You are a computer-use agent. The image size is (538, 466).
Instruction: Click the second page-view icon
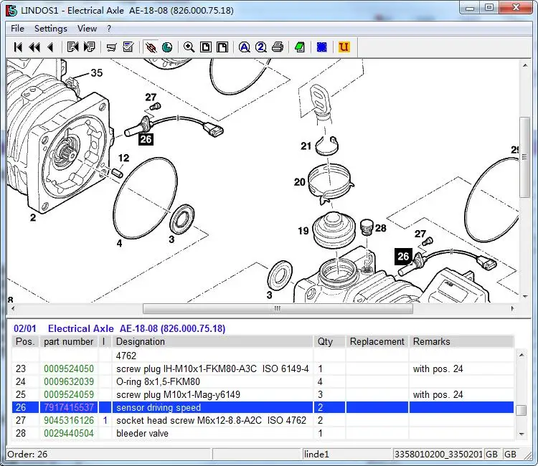click(222, 47)
